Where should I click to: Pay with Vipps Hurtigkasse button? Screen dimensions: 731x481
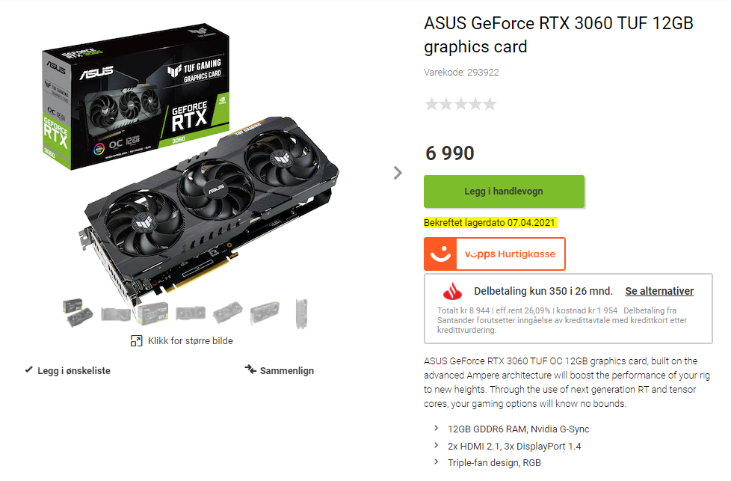[x=495, y=254]
